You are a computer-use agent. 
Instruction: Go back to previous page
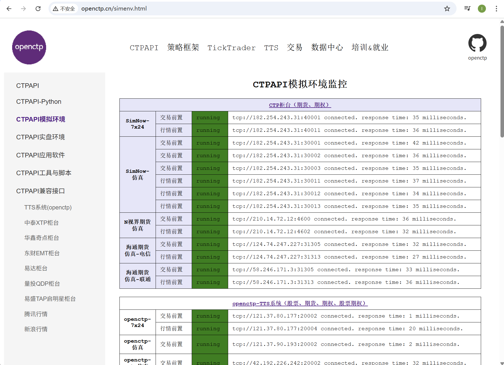(x=9, y=9)
